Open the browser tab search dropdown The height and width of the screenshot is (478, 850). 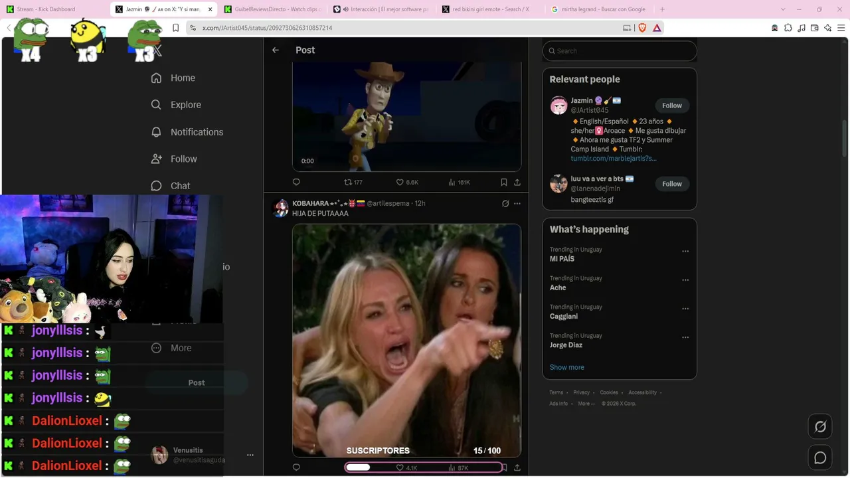pyautogui.click(x=784, y=9)
